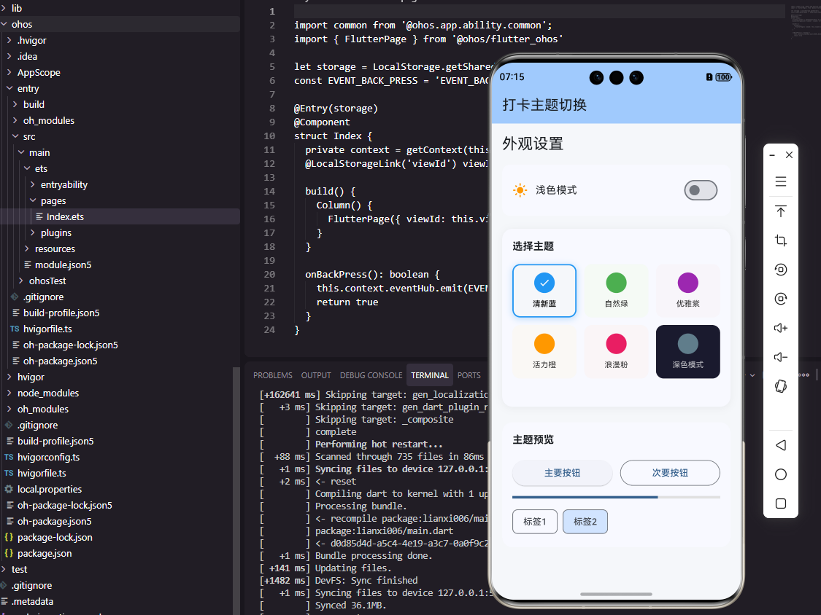
Task: Collapse the entry folder
Action: click(x=28, y=88)
